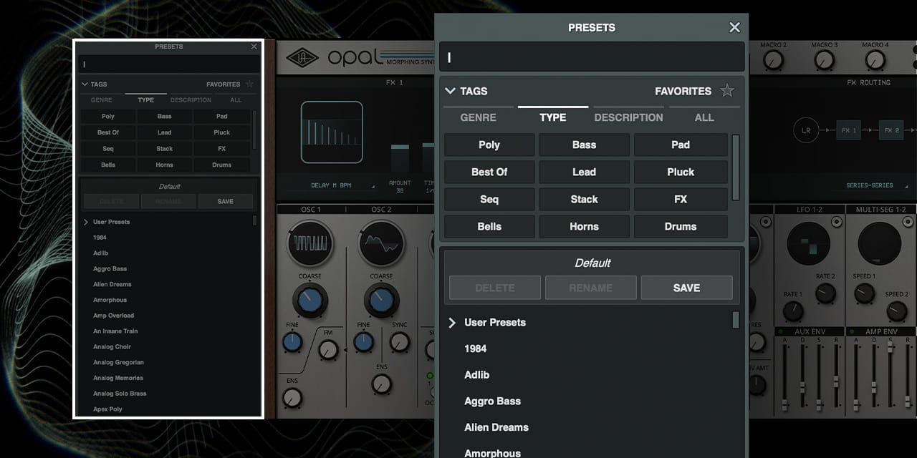Switch to Description tab in small panel
The height and width of the screenshot is (458, 917).
pyautogui.click(x=191, y=100)
